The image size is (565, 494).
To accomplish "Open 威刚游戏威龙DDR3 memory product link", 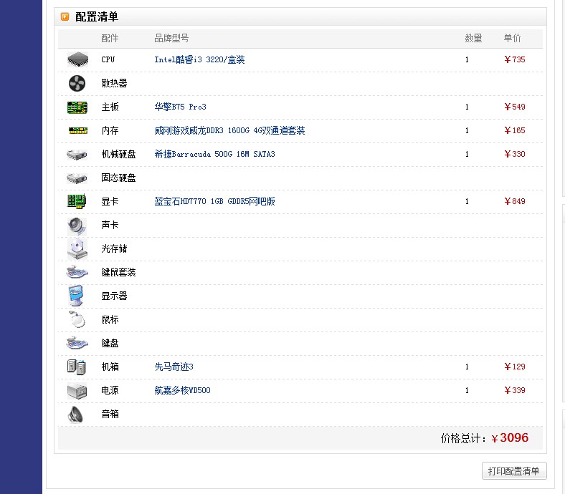I will 229,130.
